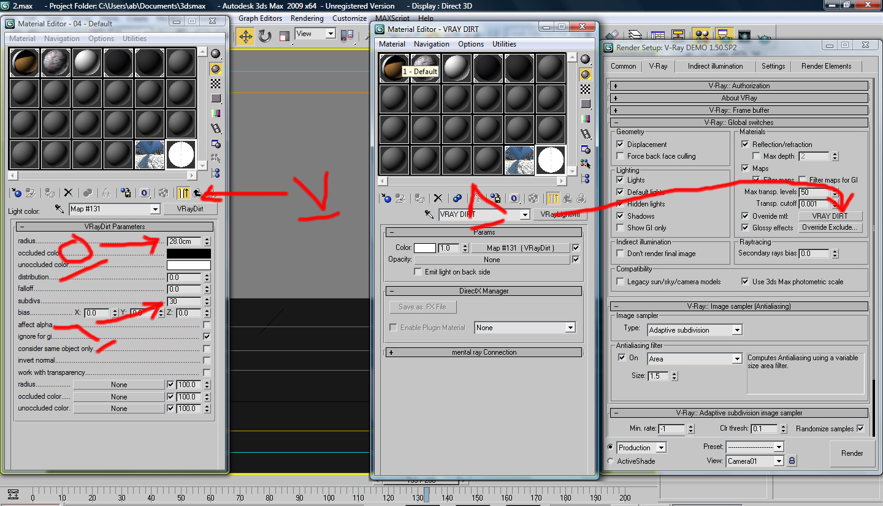
Task: Click VRAY DIRT override mtl button
Action: coord(830,216)
